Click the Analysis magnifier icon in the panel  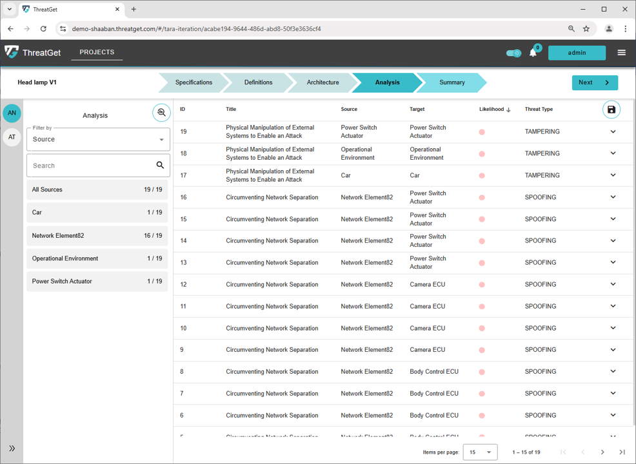tap(161, 112)
